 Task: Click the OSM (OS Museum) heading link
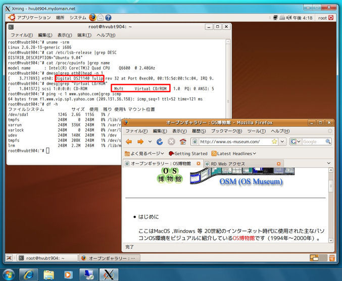point(251,182)
